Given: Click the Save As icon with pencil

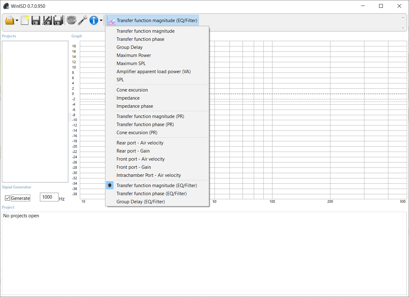Looking at the screenshot, I should click(x=47, y=21).
